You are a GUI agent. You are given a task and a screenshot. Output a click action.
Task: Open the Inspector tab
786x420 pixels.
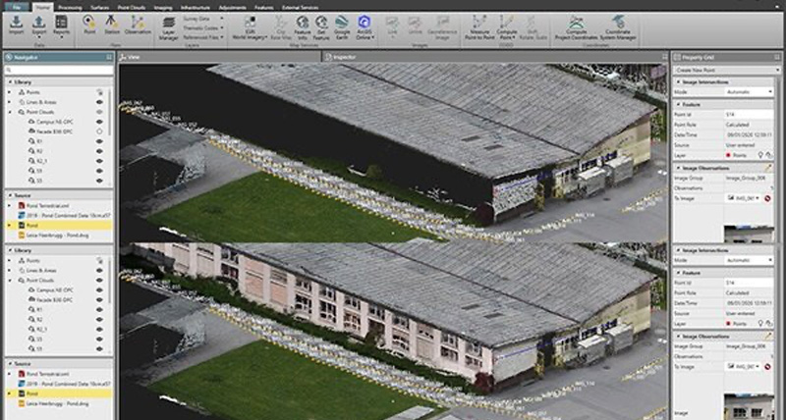(343, 58)
